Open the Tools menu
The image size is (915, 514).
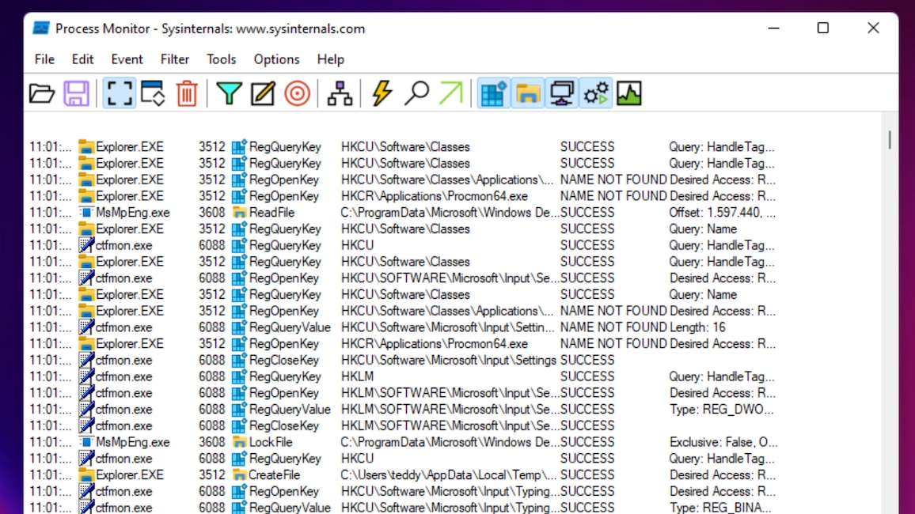point(222,59)
